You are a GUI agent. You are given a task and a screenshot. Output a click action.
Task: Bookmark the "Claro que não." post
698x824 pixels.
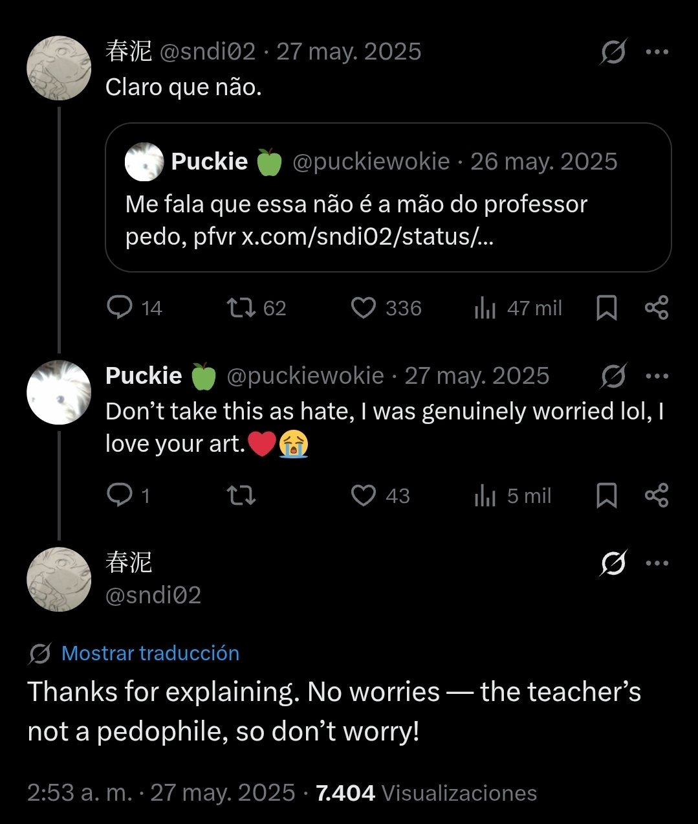tap(606, 308)
